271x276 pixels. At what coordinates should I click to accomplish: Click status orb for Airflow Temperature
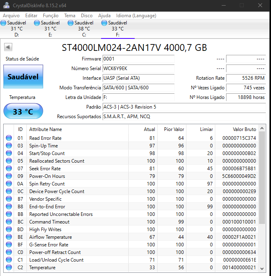click(x=9, y=237)
